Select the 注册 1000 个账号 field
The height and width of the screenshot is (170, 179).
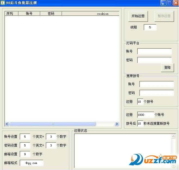[x=146, y=115]
